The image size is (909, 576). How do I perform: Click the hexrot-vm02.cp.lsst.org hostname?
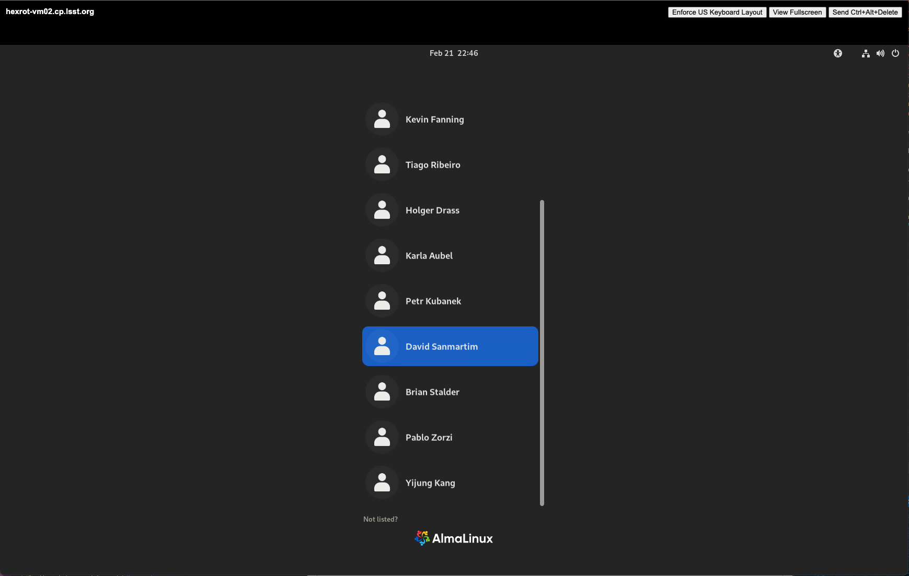[50, 11]
